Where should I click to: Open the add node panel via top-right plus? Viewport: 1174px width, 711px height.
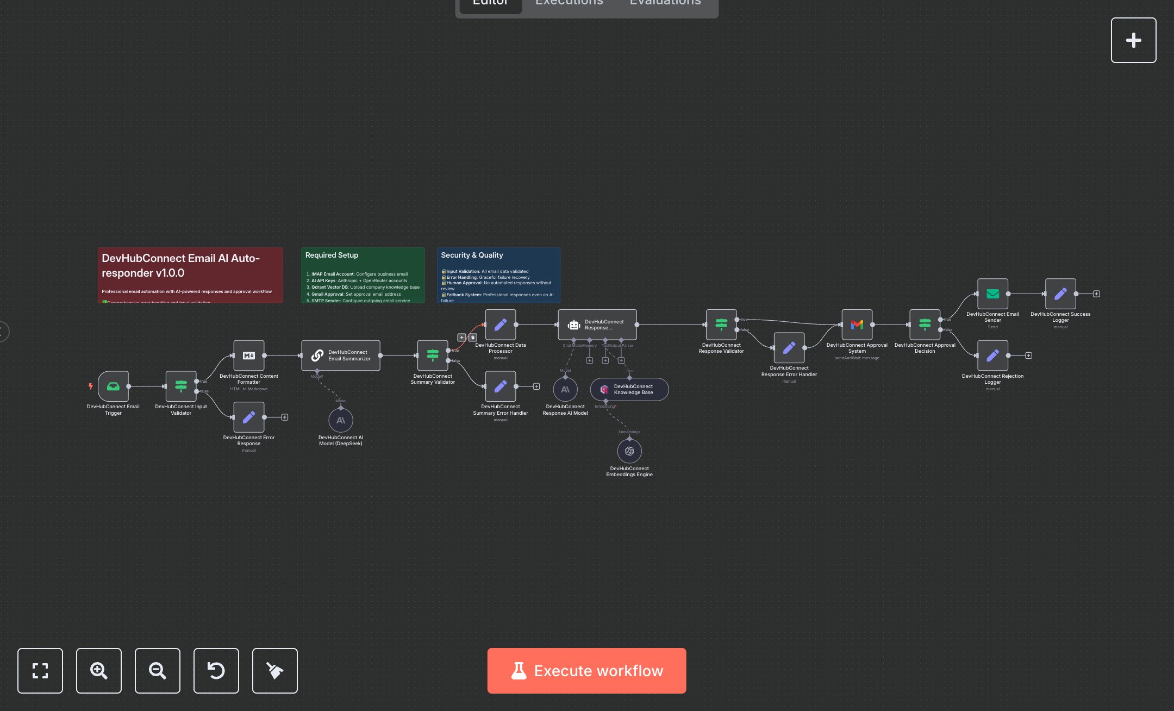(x=1133, y=40)
